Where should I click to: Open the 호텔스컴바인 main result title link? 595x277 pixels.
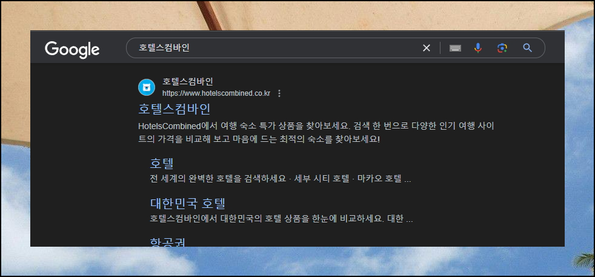tap(174, 109)
